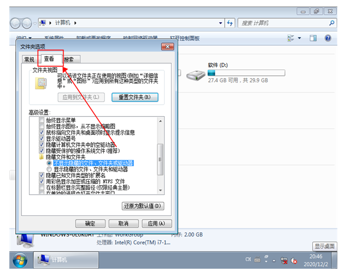
Task: Toggle 鼠标指向文件夹和桌面项时显示提示信息 checkbox
Action: (x=42, y=132)
